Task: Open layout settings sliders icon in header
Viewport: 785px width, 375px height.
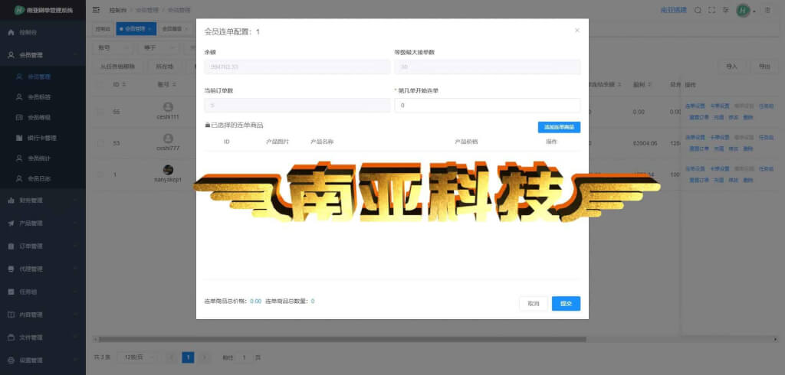Action: pos(725,10)
